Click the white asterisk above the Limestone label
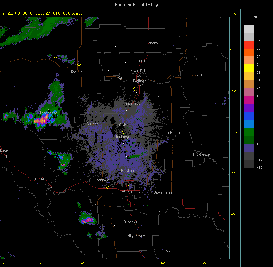Screen dimensions: 273x267 coord(49,110)
